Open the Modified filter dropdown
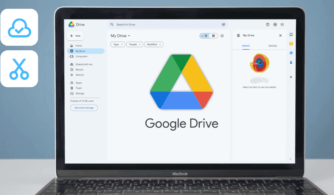The image size is (334, 195). pos(154,45)
